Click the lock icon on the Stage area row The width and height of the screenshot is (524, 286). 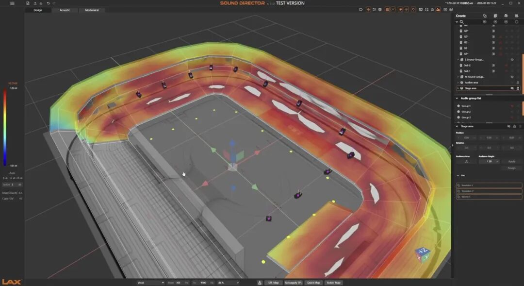[x=518, y=88]
